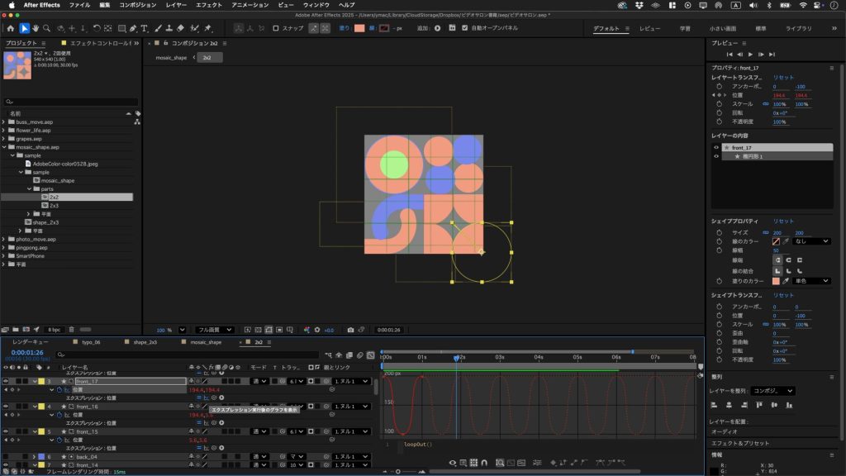Pick the Eraser tool
This screenshot has height=476, width=846.
click(180, 28)
